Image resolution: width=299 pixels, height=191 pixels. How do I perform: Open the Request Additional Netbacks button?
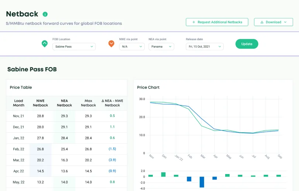click(217, 22)
